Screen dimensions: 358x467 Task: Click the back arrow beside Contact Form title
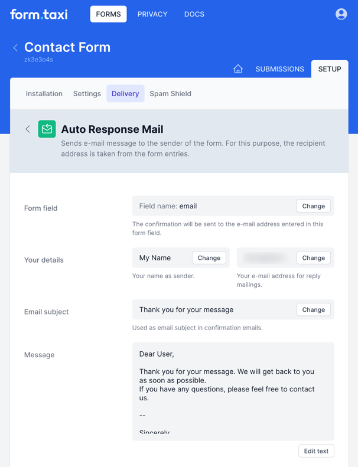tap(15, 48)
